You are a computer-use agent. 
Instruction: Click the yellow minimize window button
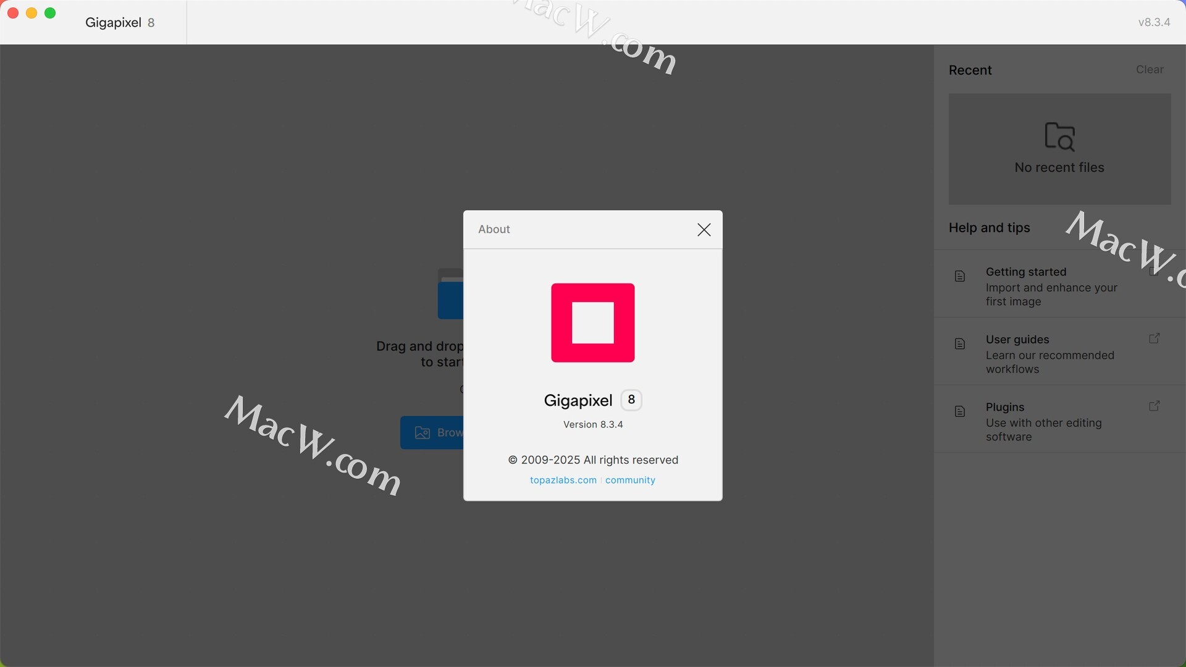click(32, 13)
